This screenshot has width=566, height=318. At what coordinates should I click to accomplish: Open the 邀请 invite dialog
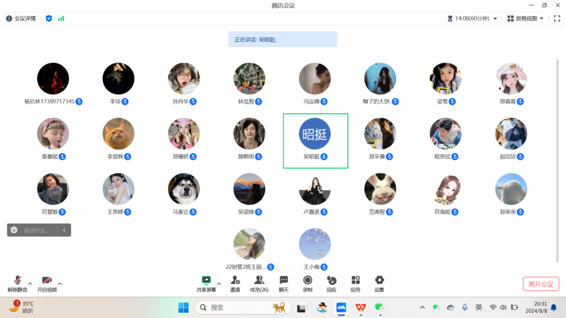point(235,283)
